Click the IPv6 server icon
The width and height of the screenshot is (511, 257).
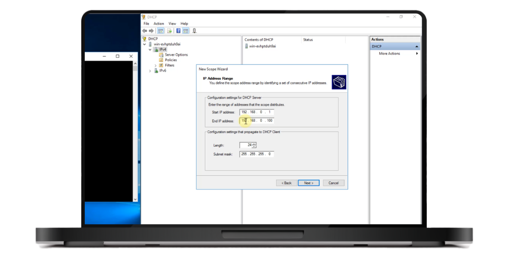click(156, 71)
